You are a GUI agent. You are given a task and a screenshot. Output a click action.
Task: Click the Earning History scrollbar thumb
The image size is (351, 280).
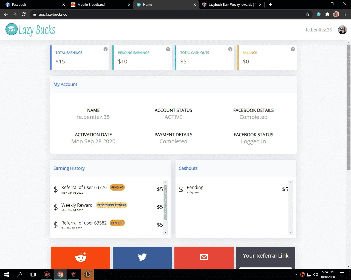[165, 202]
